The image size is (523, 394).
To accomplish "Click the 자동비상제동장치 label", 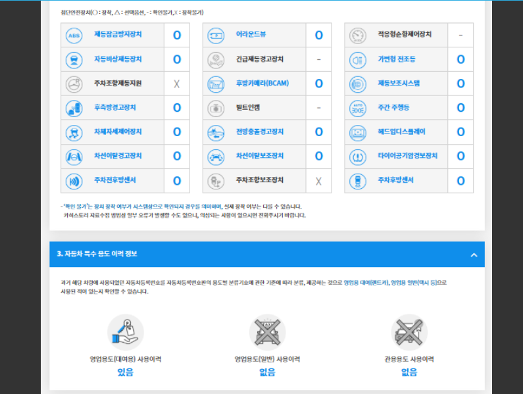I will pos(118,59).
